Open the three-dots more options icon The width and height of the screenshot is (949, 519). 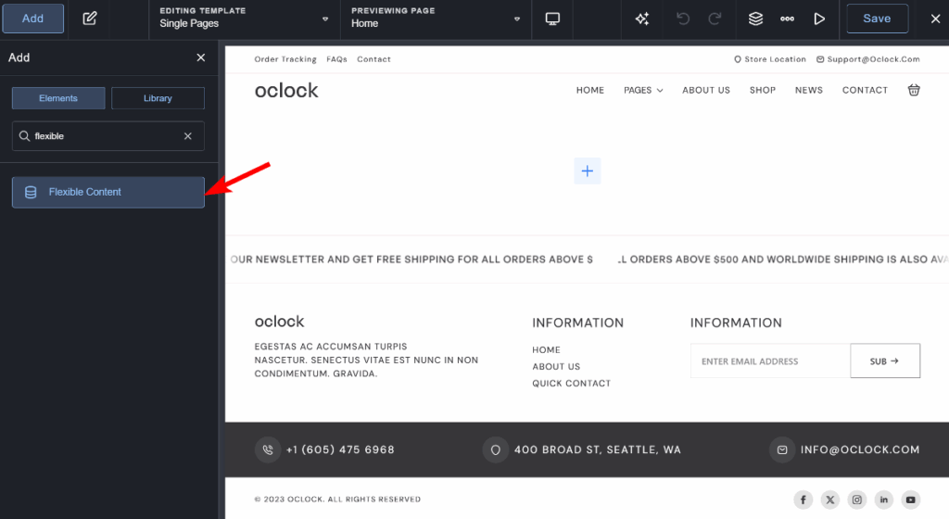point(787,19)
